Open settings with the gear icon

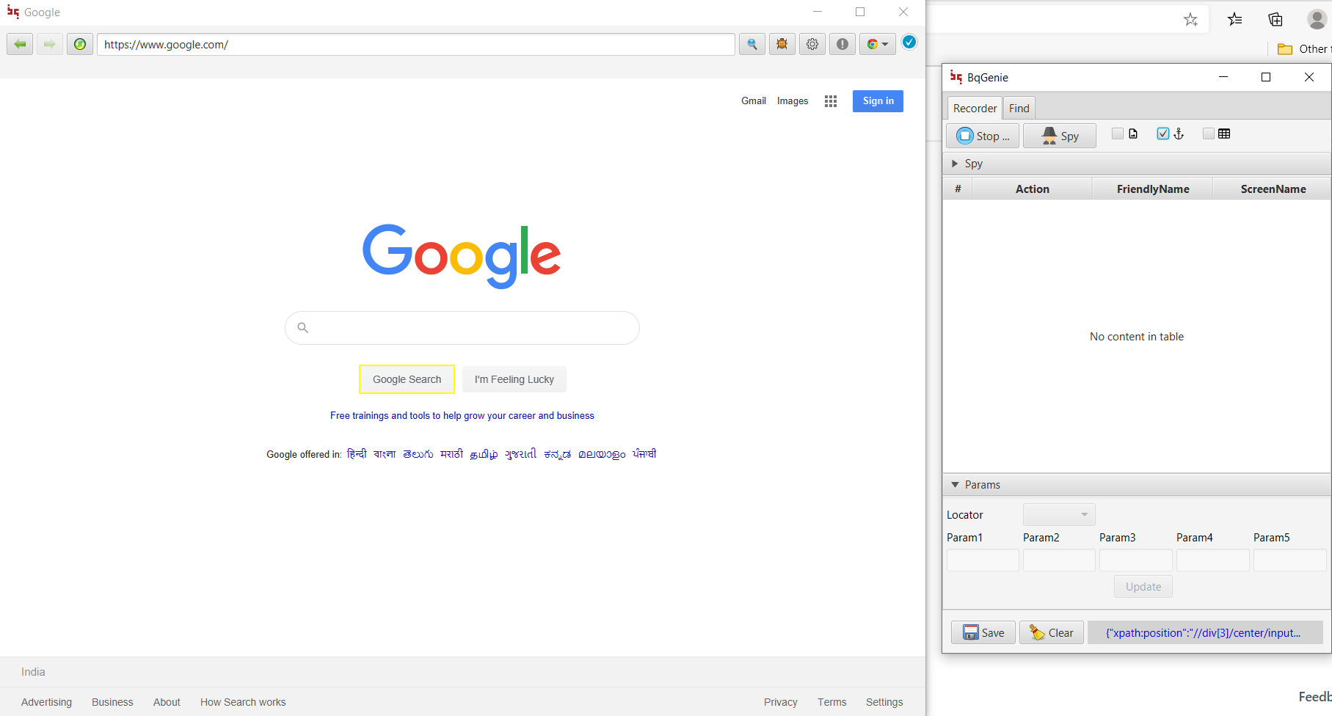[812, 44]
